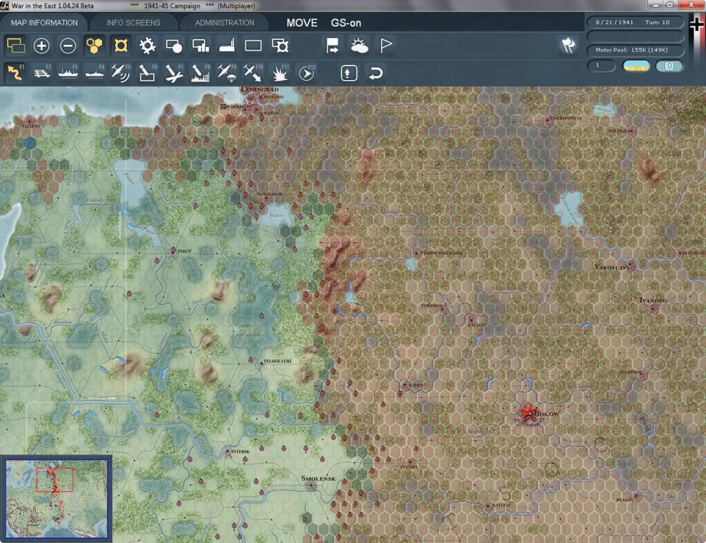Click the flag with arrow icon
The width and height of the screenshot is (706, 543).
[x=332, y=46]
